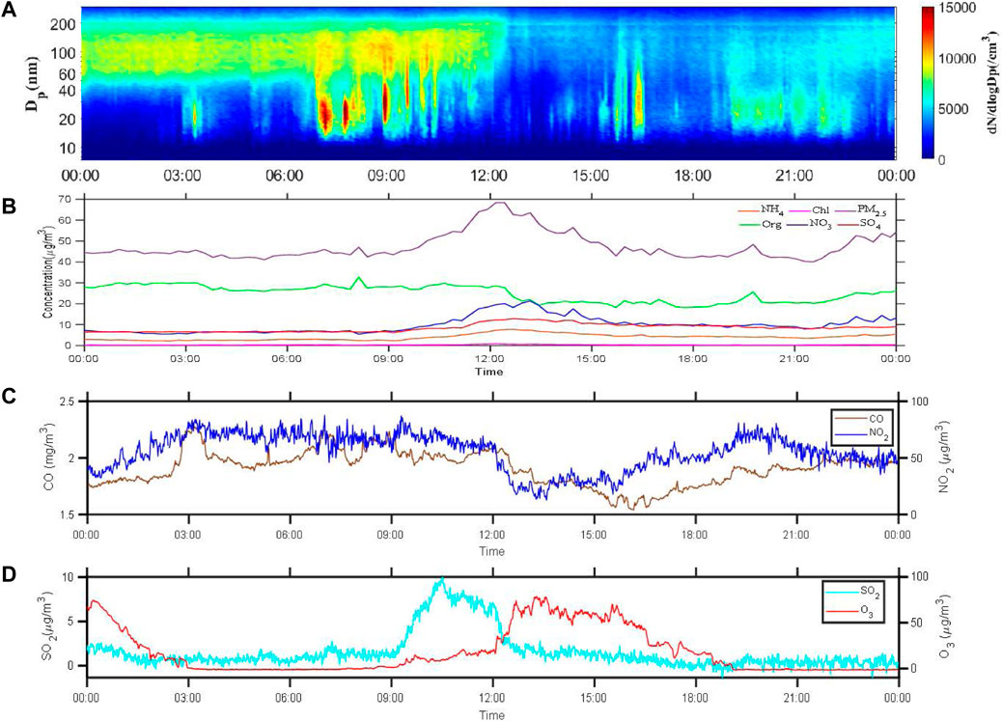Click the panel label B
This screenshot has height=721, width=1002.
9,208
